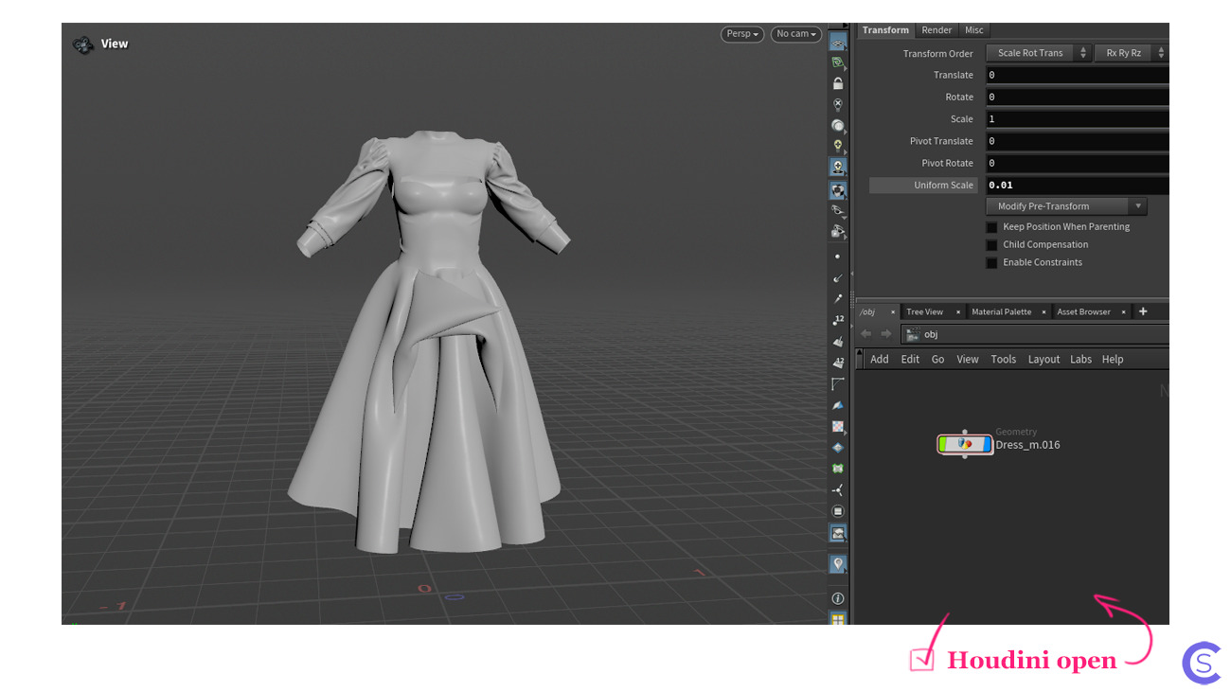Click the Translate value field
Screen dimensions: 1231x692
coord(1077,75)
